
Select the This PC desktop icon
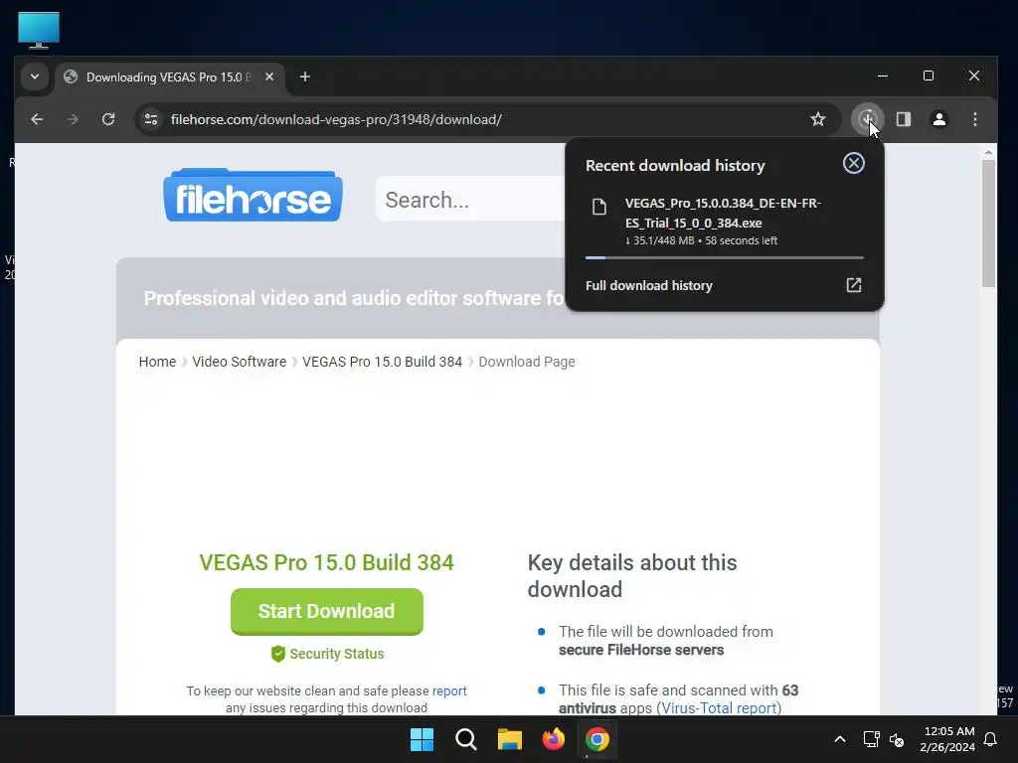click(39, 30)
